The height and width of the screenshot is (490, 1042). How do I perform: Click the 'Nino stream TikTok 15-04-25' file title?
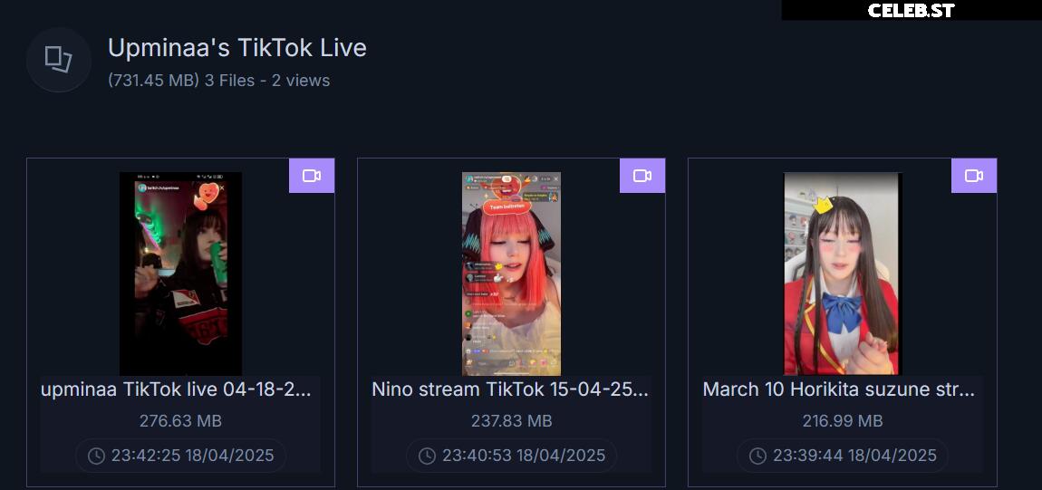pos(510,389)
